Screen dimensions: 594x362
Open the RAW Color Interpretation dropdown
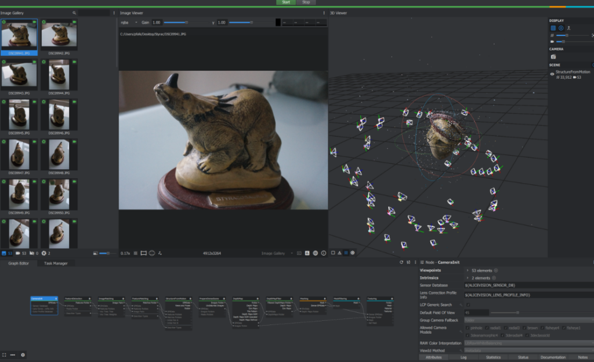coord(529,343)
